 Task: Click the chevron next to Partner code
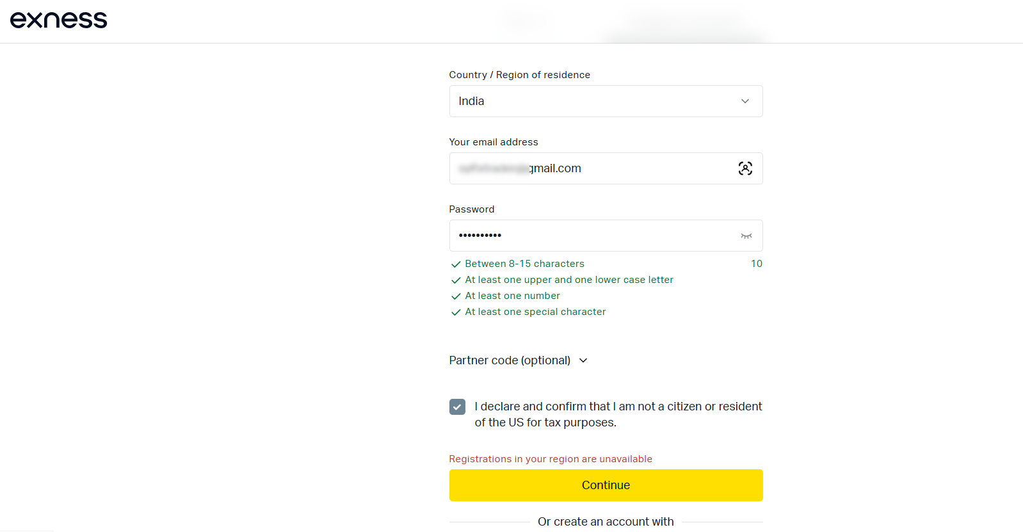click(x=583, y=360)
